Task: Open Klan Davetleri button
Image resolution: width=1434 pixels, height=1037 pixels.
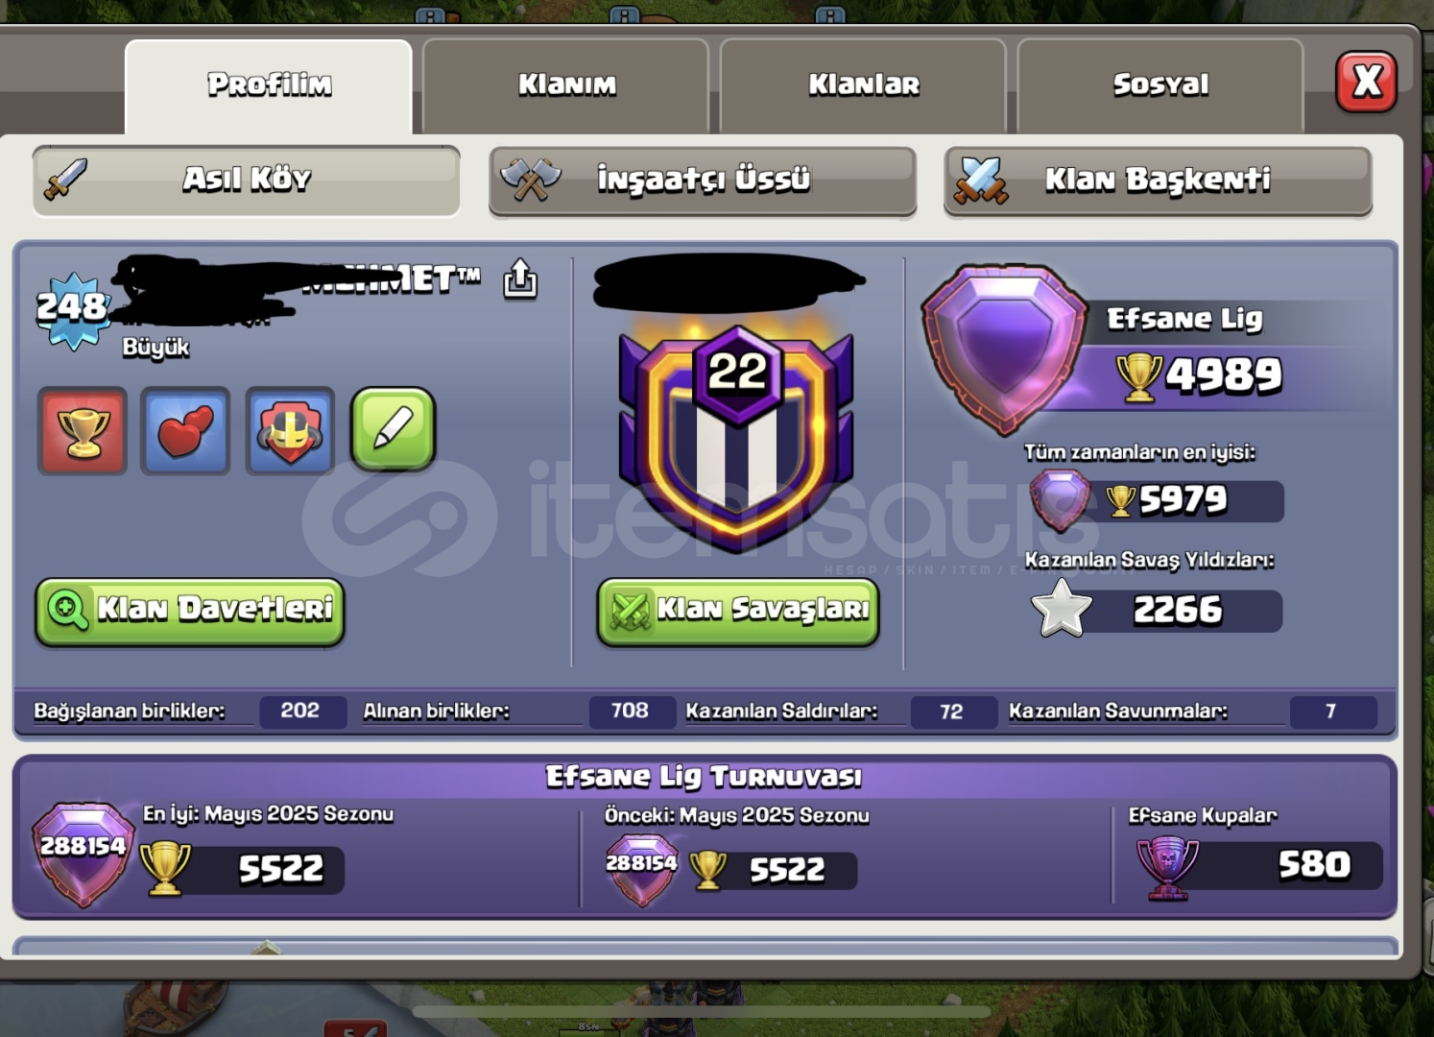Action: point(190,611)
